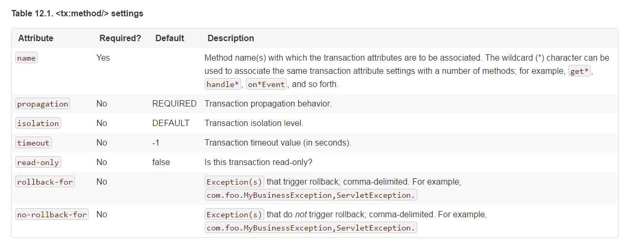Select the propagation attribute code label

pos(43,104)
